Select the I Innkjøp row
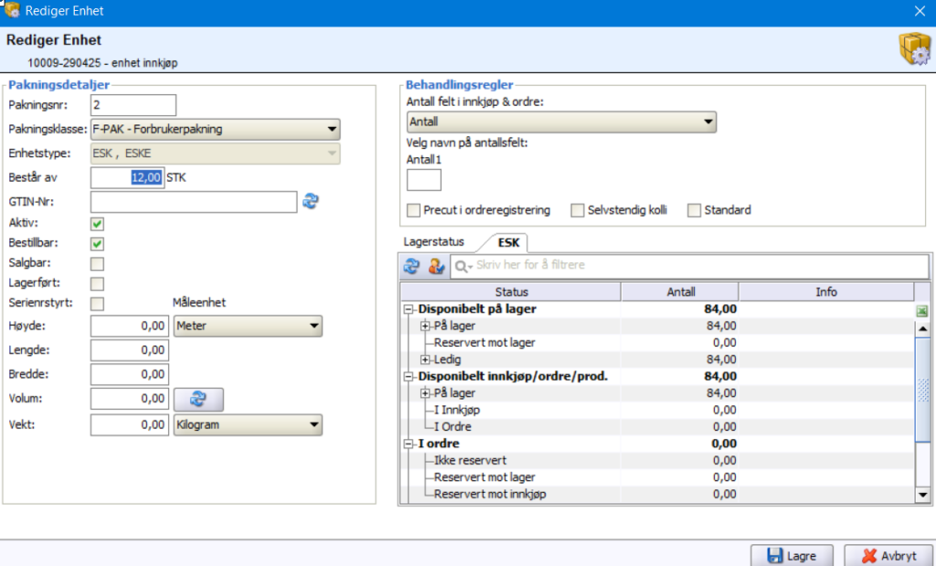936x566 pixels. (x=656, y=411)
